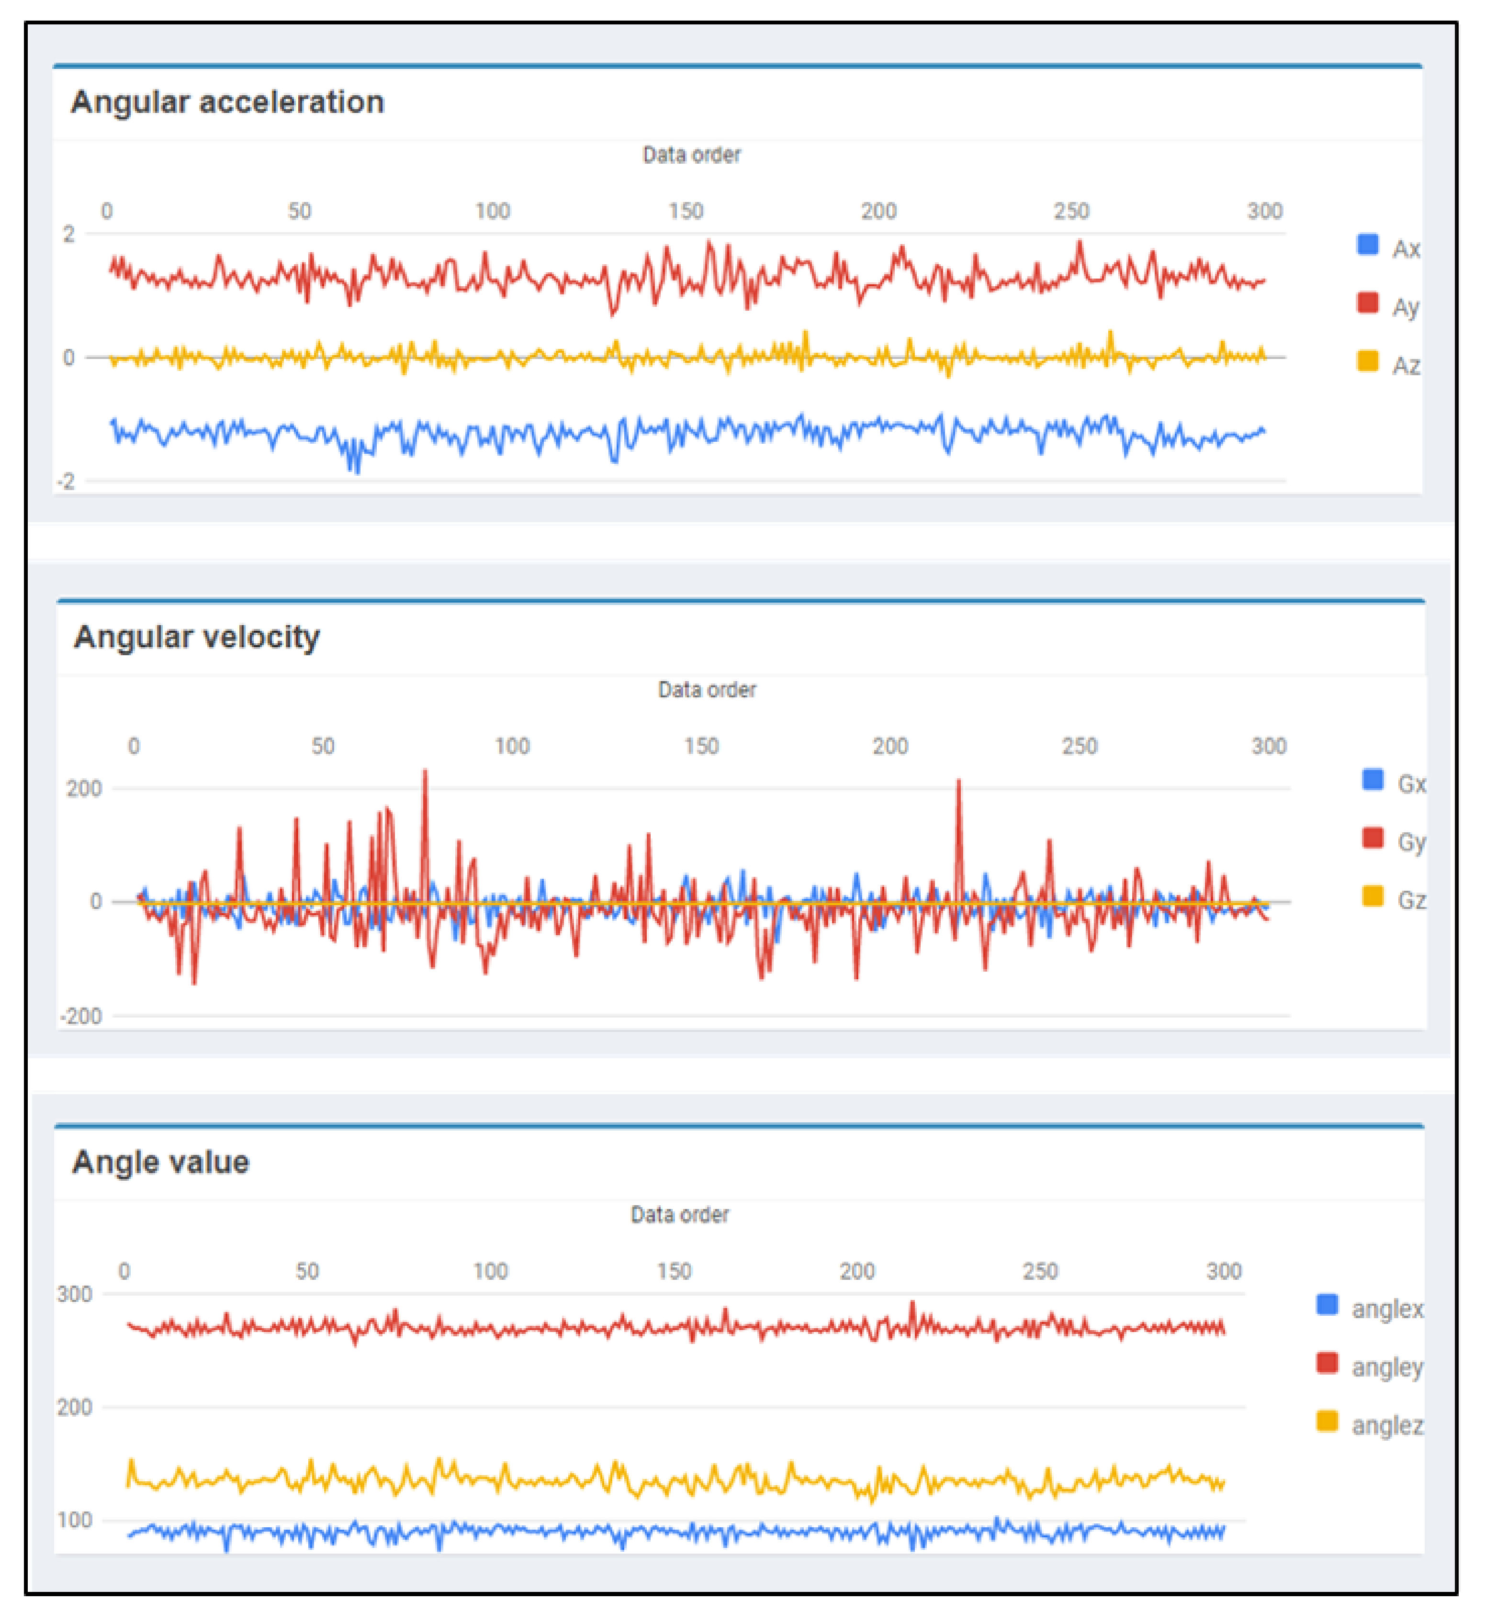
Task: Click the Angle value panel title
Action: point(161,1162)
